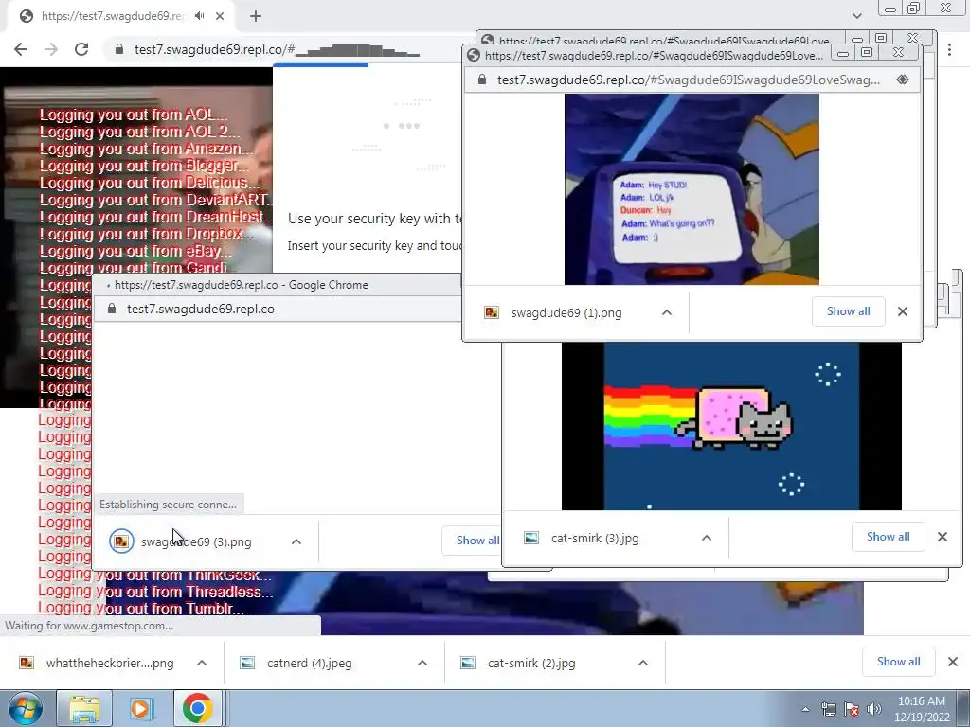
Task: Open swagdude69 (1).png download
Action: pos(566,312)
